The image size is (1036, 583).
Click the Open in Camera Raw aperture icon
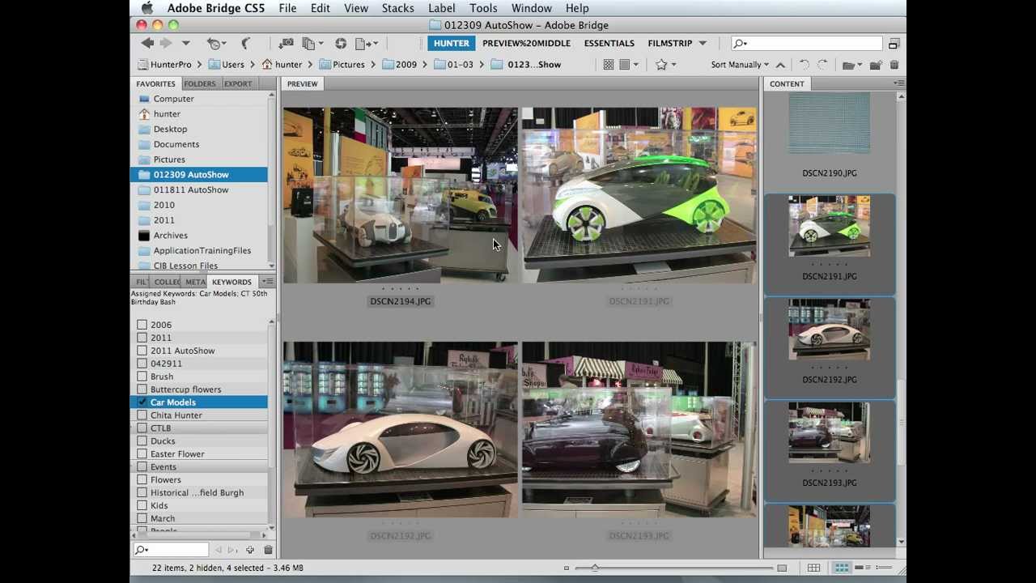coord(341,43)
